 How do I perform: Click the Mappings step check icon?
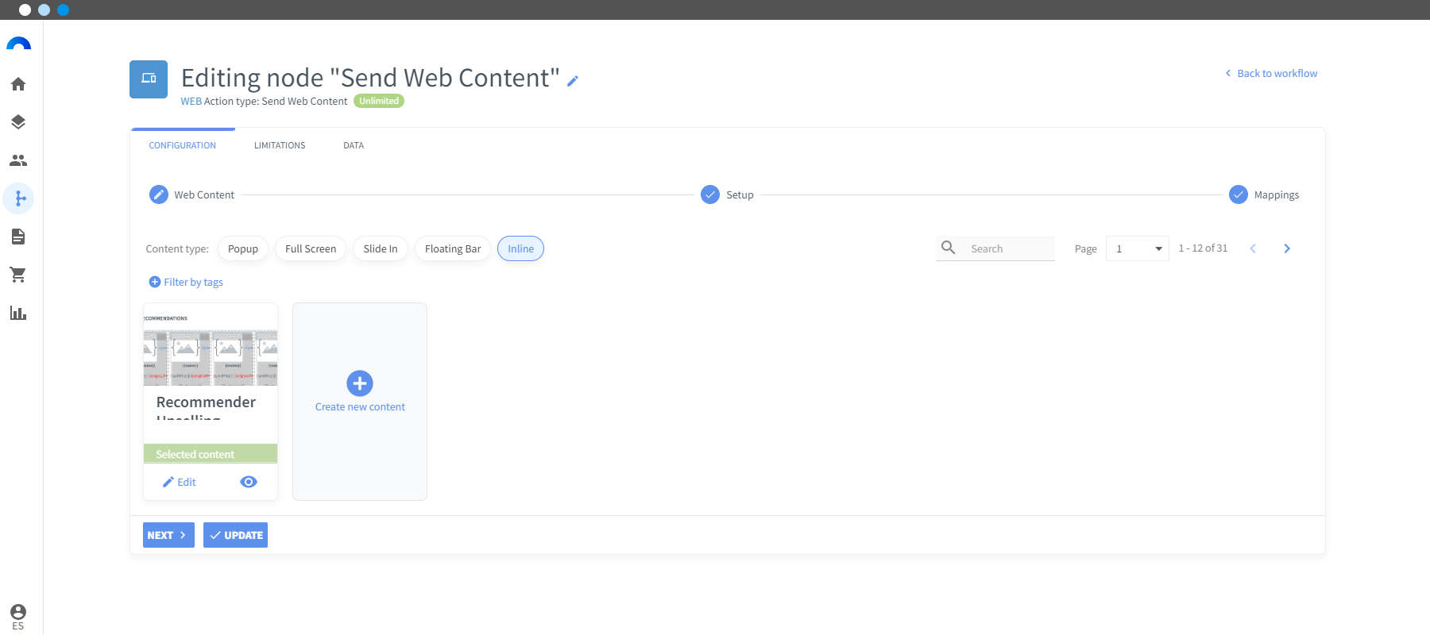(x=1239, y=194)
